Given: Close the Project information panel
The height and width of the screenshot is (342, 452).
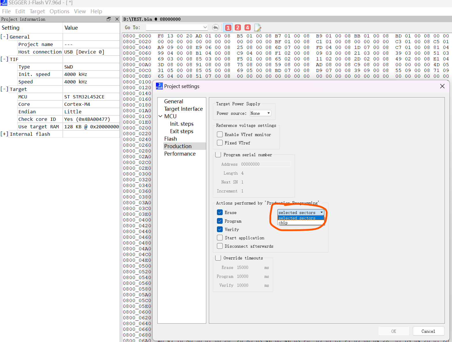Looking at the screenshot, I should 117,19.
